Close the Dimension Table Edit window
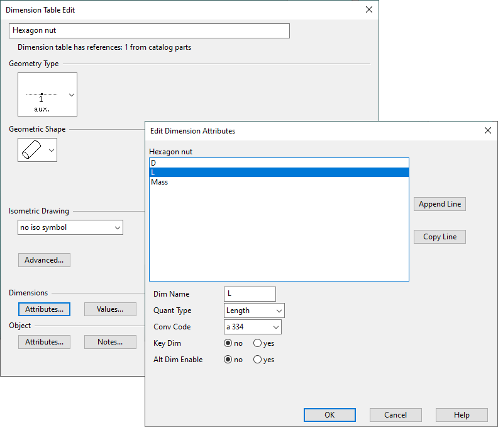Screen dimensions: 498x427 pos(368,10)
